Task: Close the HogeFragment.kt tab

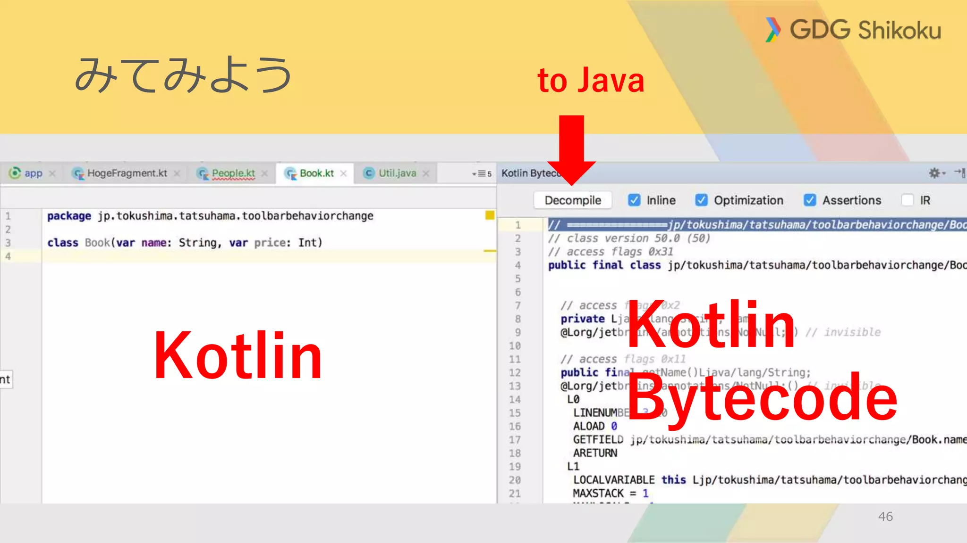Action: pyautogui.click(x=177, y=174)
